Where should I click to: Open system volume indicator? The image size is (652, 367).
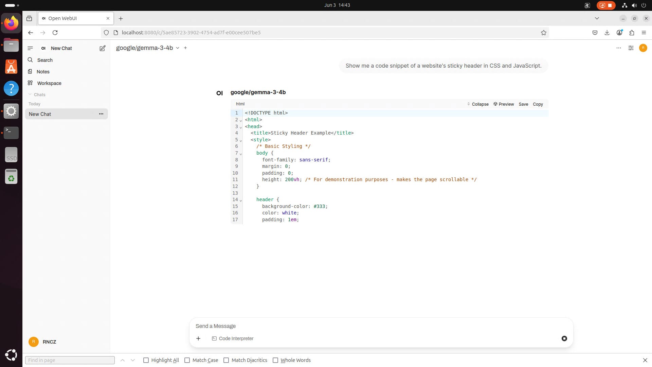[x=634, y=5]
